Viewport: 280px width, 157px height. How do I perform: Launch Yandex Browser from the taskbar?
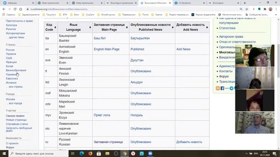pos(133,154)
